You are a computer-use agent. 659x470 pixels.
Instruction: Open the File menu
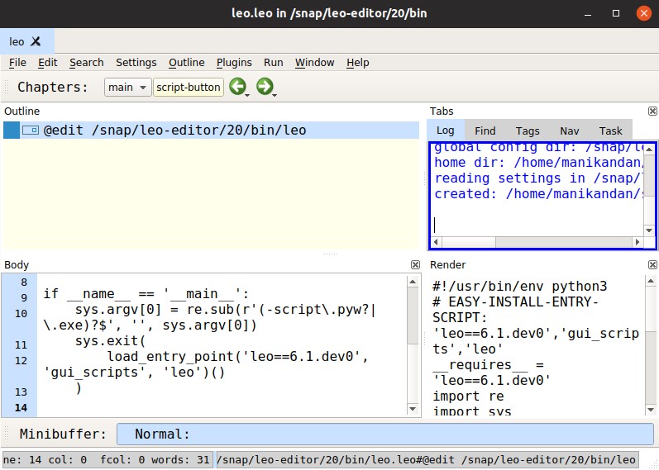17,63
